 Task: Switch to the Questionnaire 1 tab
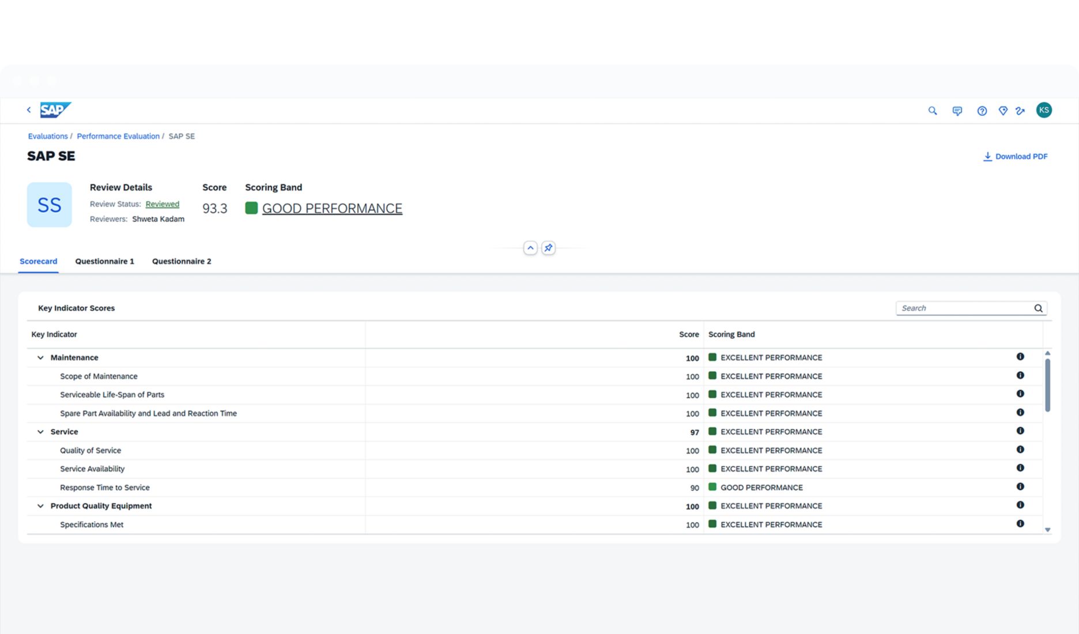pyautogui.click(x=104, y=261)
